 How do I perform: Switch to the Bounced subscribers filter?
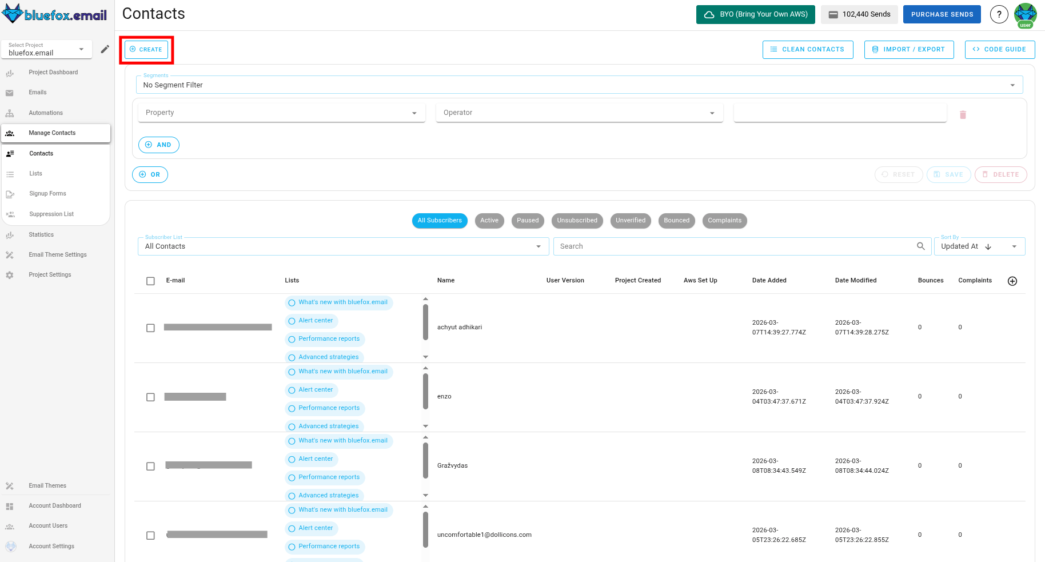point(676,220)
